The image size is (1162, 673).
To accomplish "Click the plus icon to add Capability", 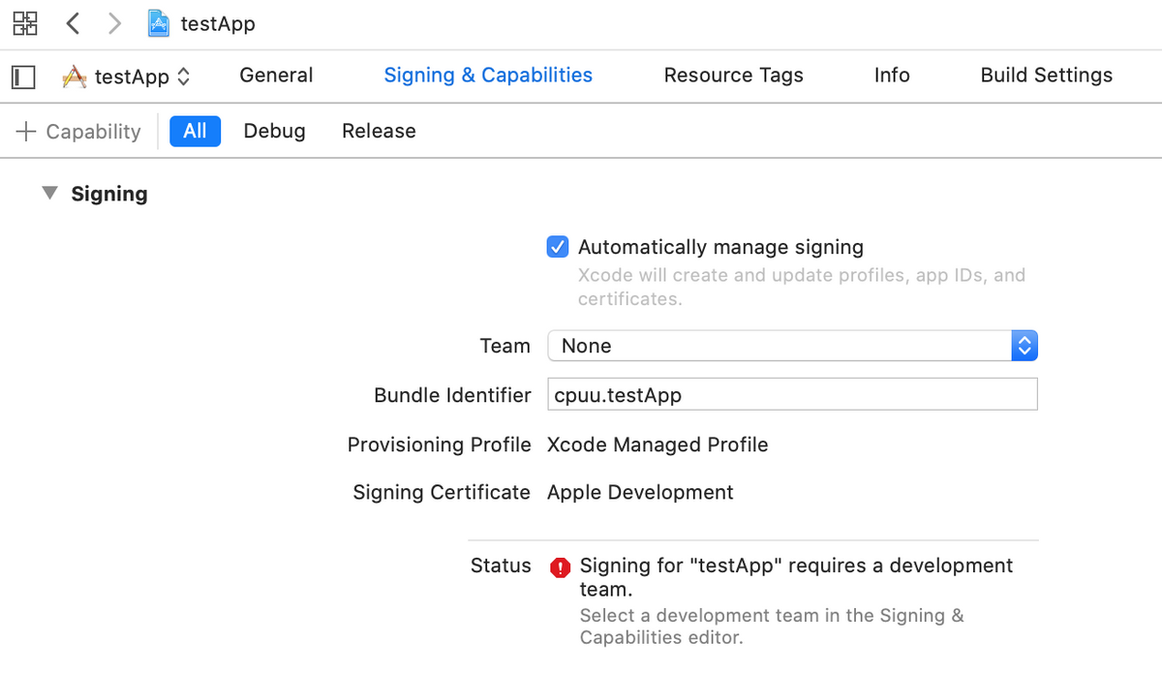I will coord(26,131).
